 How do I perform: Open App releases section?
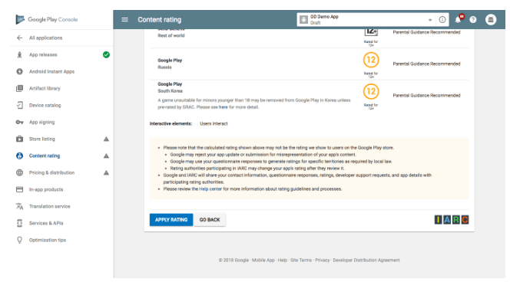point(43,55)
